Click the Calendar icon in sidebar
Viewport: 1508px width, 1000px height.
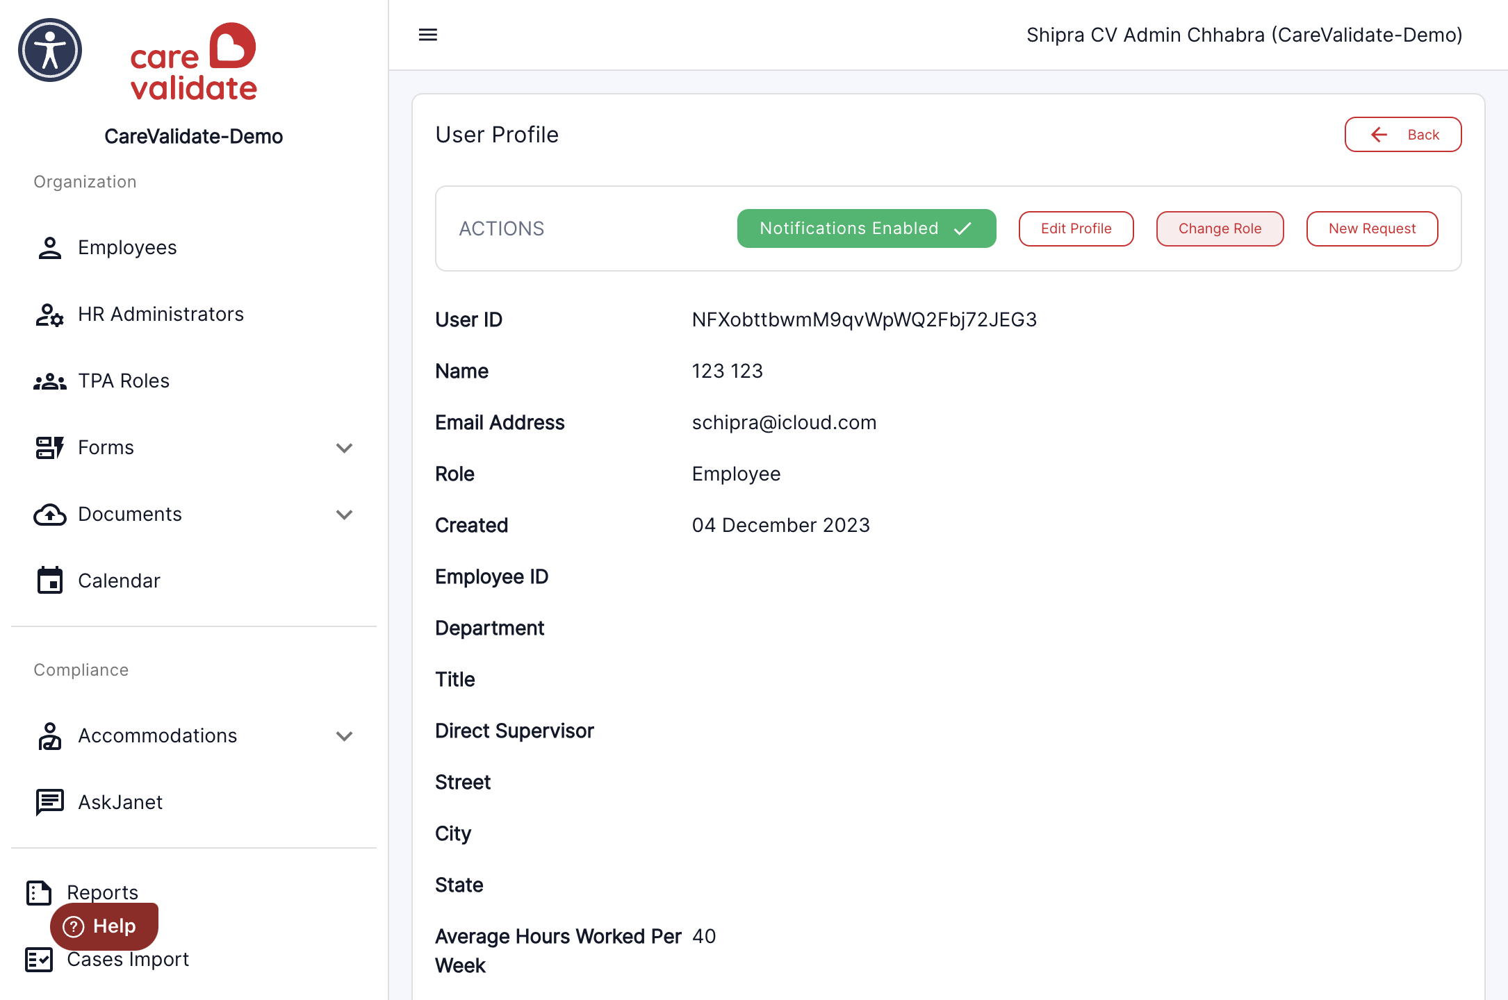click(49, 581)
